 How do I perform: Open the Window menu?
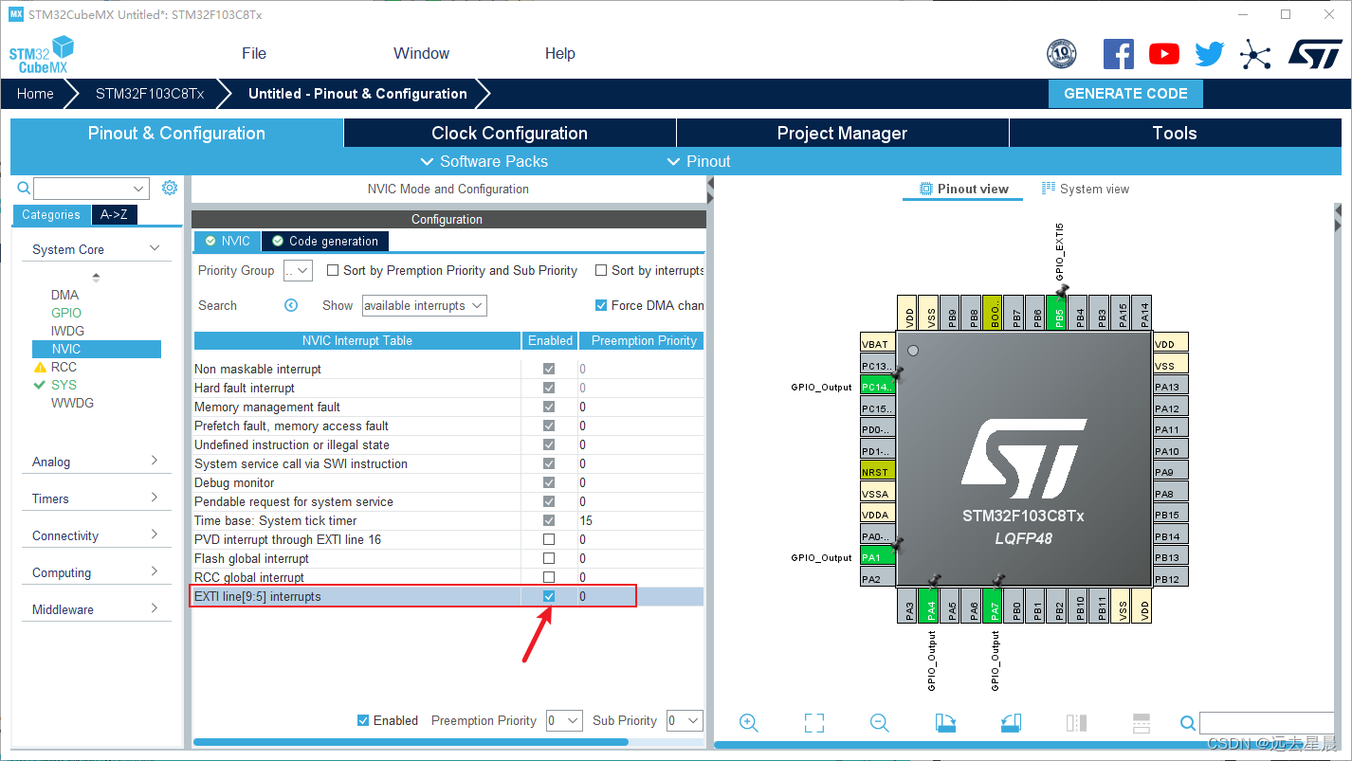click(x=422, y=53)
